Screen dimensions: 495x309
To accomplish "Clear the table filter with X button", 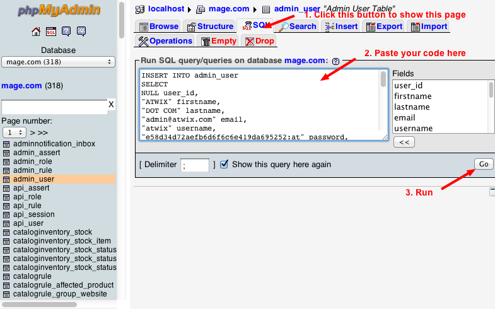I will coord(111,105).
